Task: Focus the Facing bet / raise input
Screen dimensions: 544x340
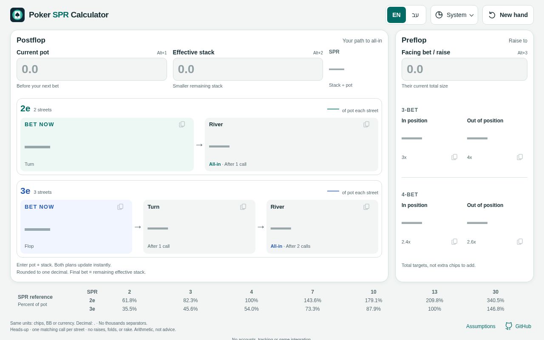Action: point(465,69)
